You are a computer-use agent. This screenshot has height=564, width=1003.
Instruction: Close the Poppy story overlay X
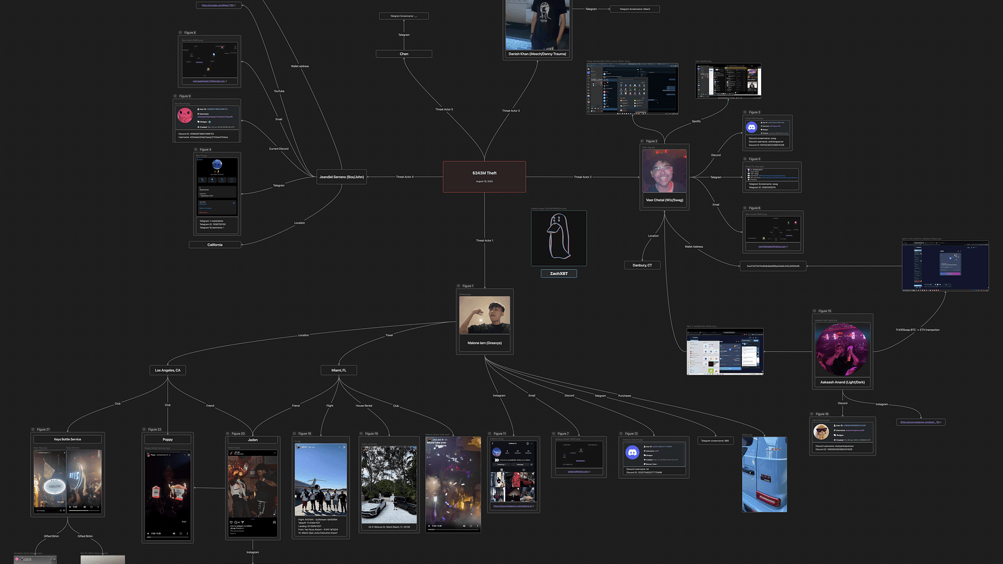click(x=189, y=455)
